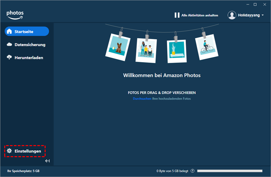Click the Willkommen bei Amazon Photos heading
The height and width of the screenshot is (177, 271).
click(162, 75)
